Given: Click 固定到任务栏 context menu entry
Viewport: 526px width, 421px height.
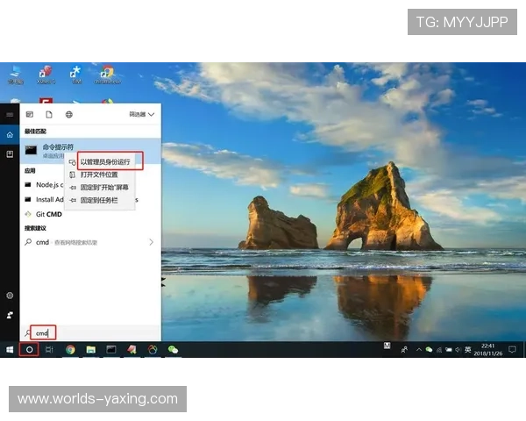Looking at the screenshot, I should click(98, 200).
